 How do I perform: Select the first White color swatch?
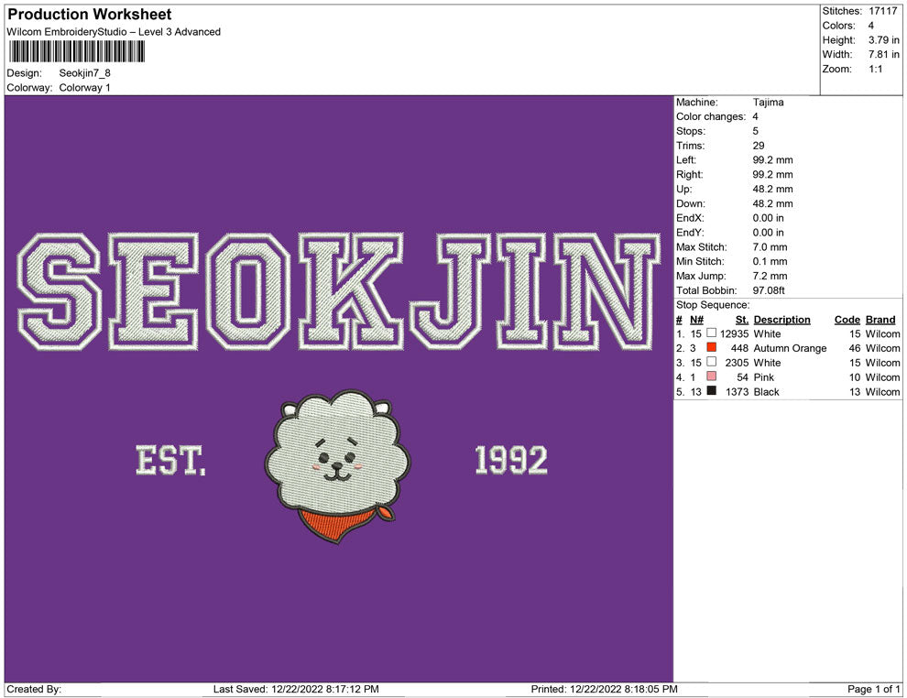[711, 333]
